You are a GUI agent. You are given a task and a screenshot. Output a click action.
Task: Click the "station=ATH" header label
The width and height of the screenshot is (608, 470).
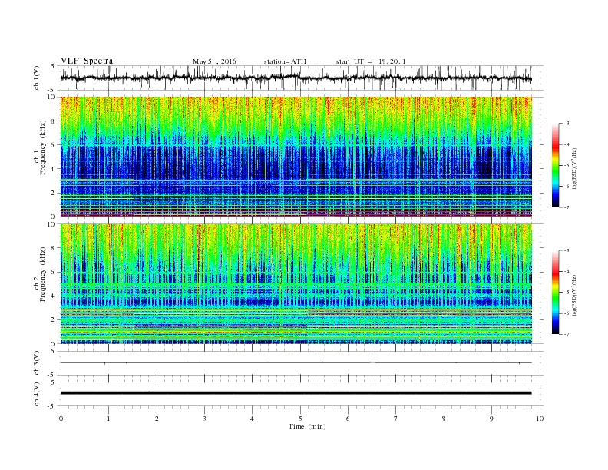[285, 61]
